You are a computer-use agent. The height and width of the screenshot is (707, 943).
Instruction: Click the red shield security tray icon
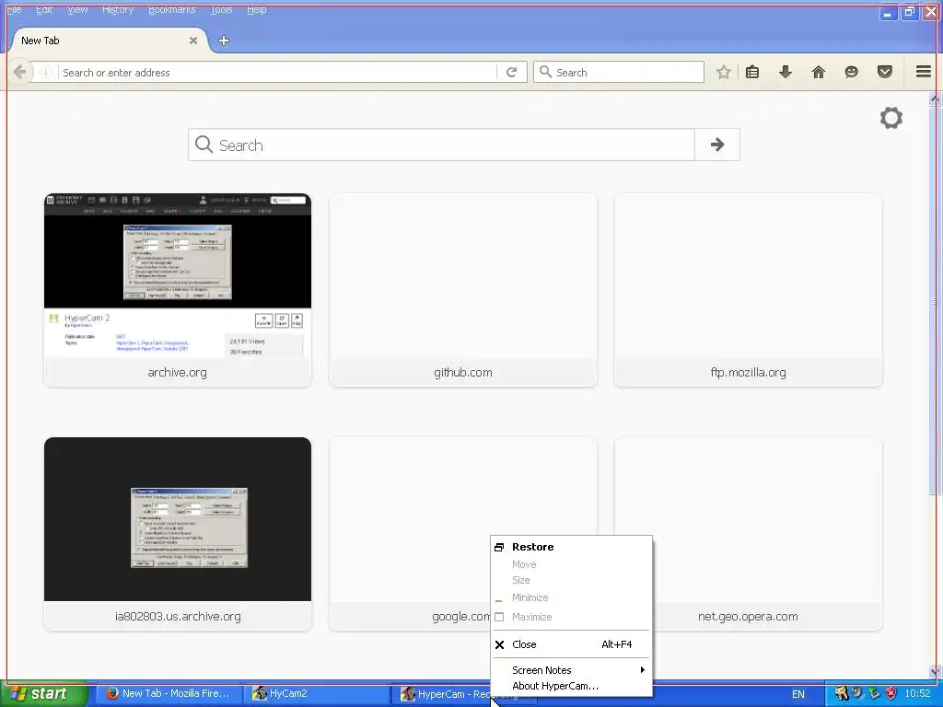(891, 694)
